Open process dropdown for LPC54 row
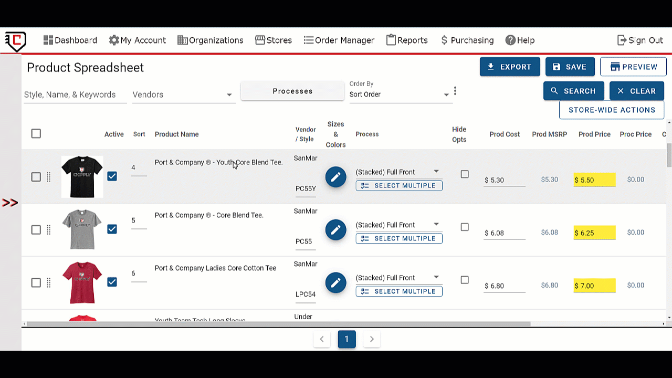The height and width of the screenshot is (378, 672). pos(398,278)
